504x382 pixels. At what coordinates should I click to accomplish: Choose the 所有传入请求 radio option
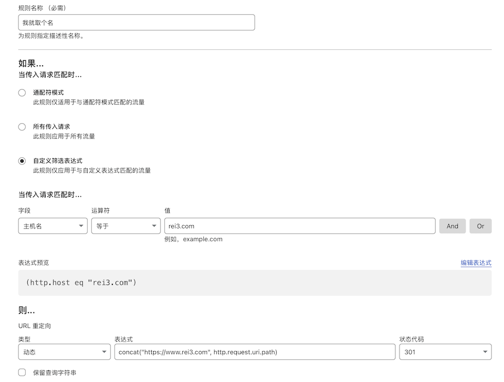pyautogui.click(x=22, y=127)
